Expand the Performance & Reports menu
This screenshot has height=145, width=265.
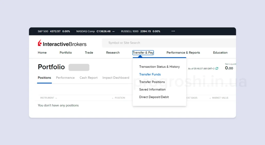click(x=183, y=53)
